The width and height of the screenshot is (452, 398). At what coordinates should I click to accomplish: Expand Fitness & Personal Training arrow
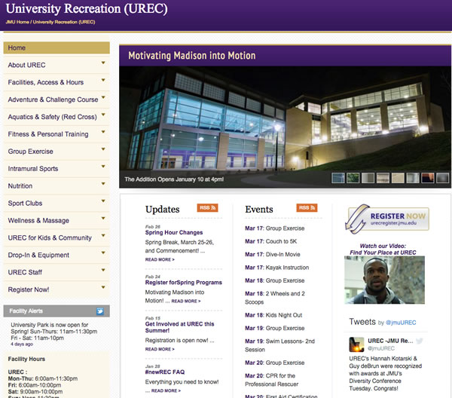point(103,132)
